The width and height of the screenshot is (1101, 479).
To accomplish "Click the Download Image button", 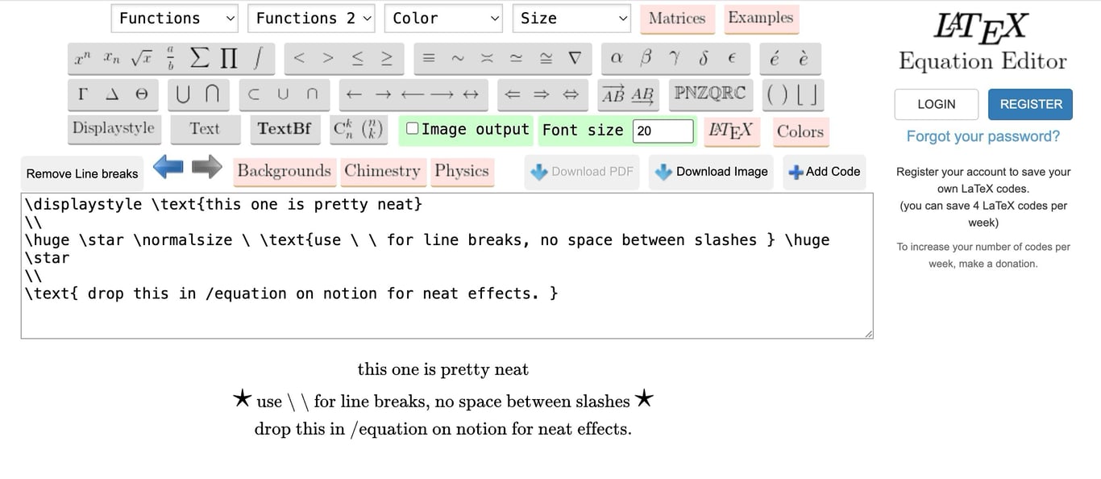I will pos(710,171).
